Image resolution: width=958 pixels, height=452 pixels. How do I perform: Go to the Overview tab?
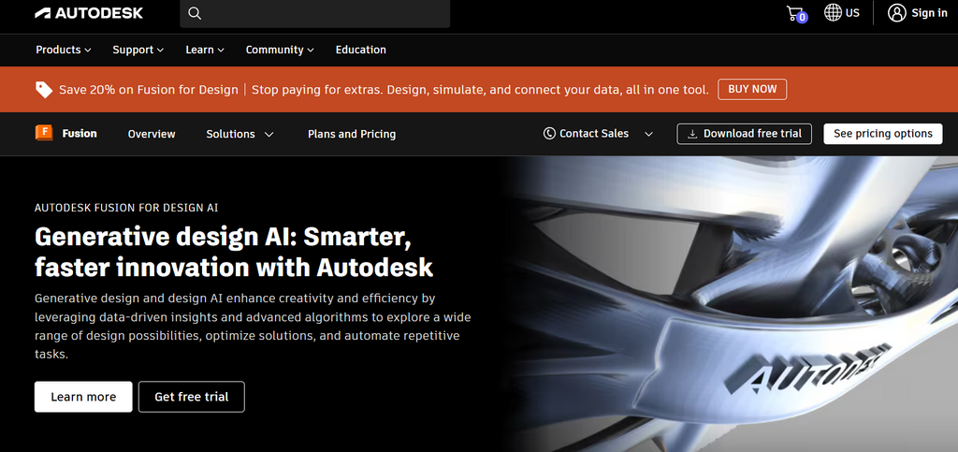152,134
